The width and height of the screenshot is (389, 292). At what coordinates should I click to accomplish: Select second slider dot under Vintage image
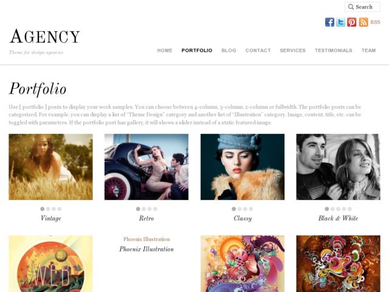point(48,209)
